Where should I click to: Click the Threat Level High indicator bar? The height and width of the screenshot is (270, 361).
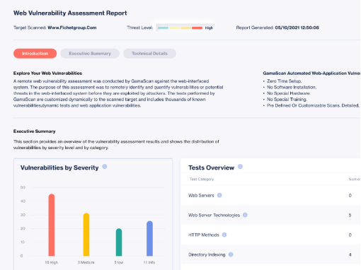185,28
